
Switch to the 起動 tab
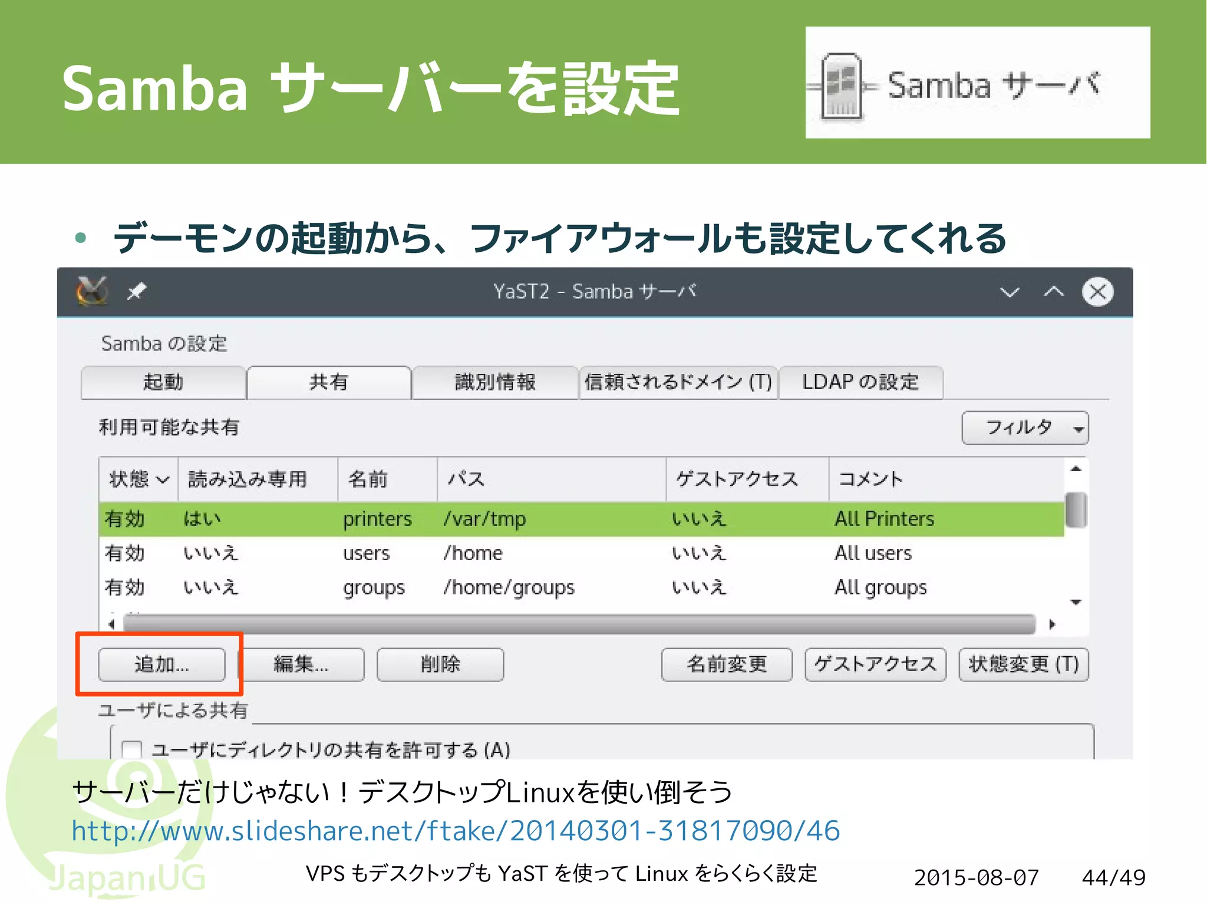click(163, 382)
